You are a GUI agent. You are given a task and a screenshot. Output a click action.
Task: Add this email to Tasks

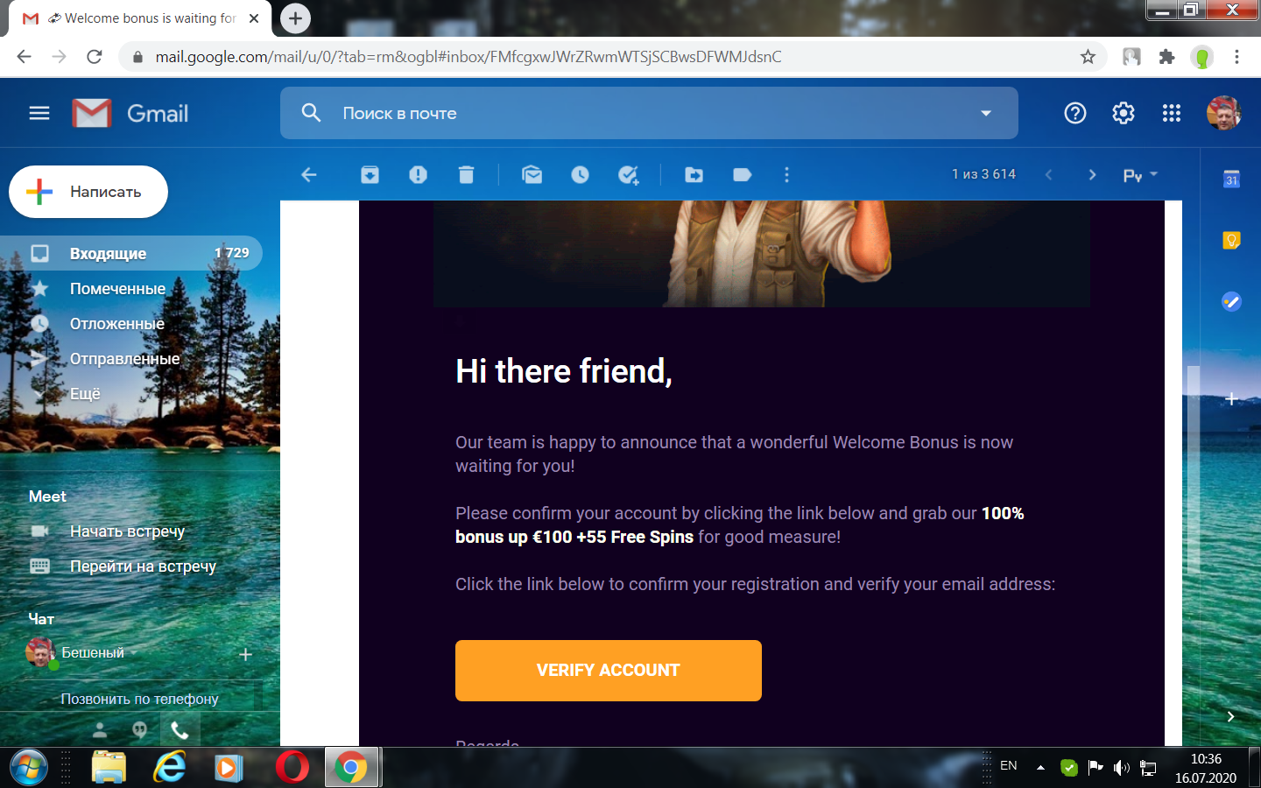point(629,175)
